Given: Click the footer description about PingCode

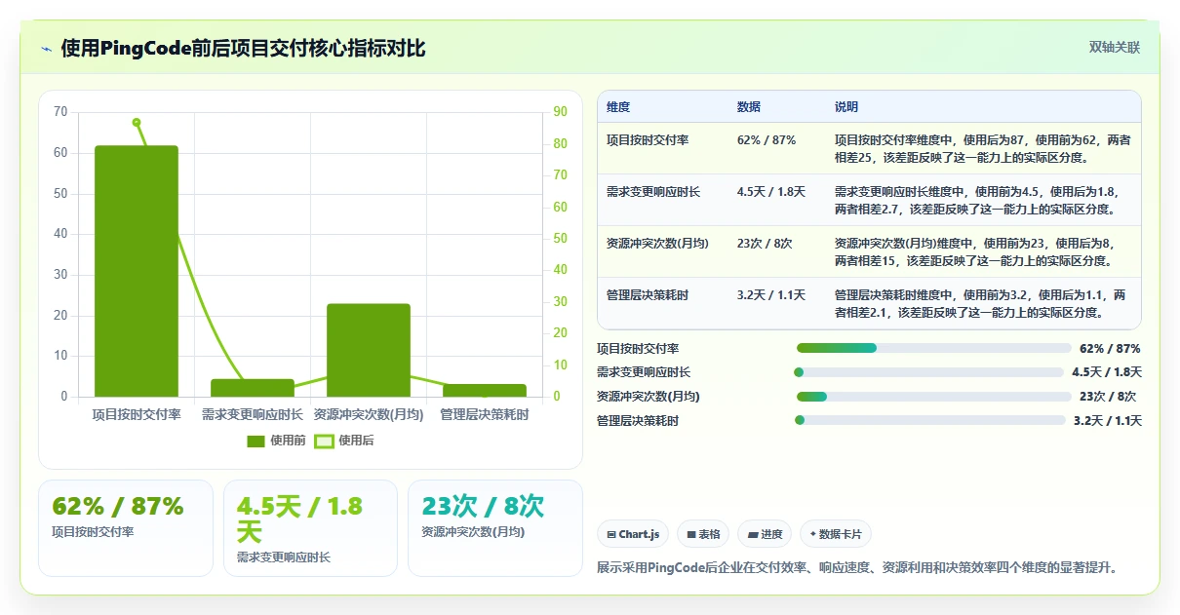Looking at the screenshot, I should 857,567.
